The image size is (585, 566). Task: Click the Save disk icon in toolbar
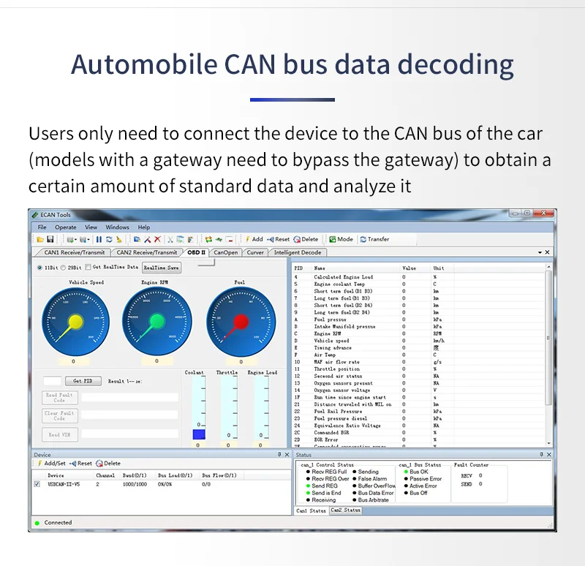pyautogui.click(x=50, y=239)
